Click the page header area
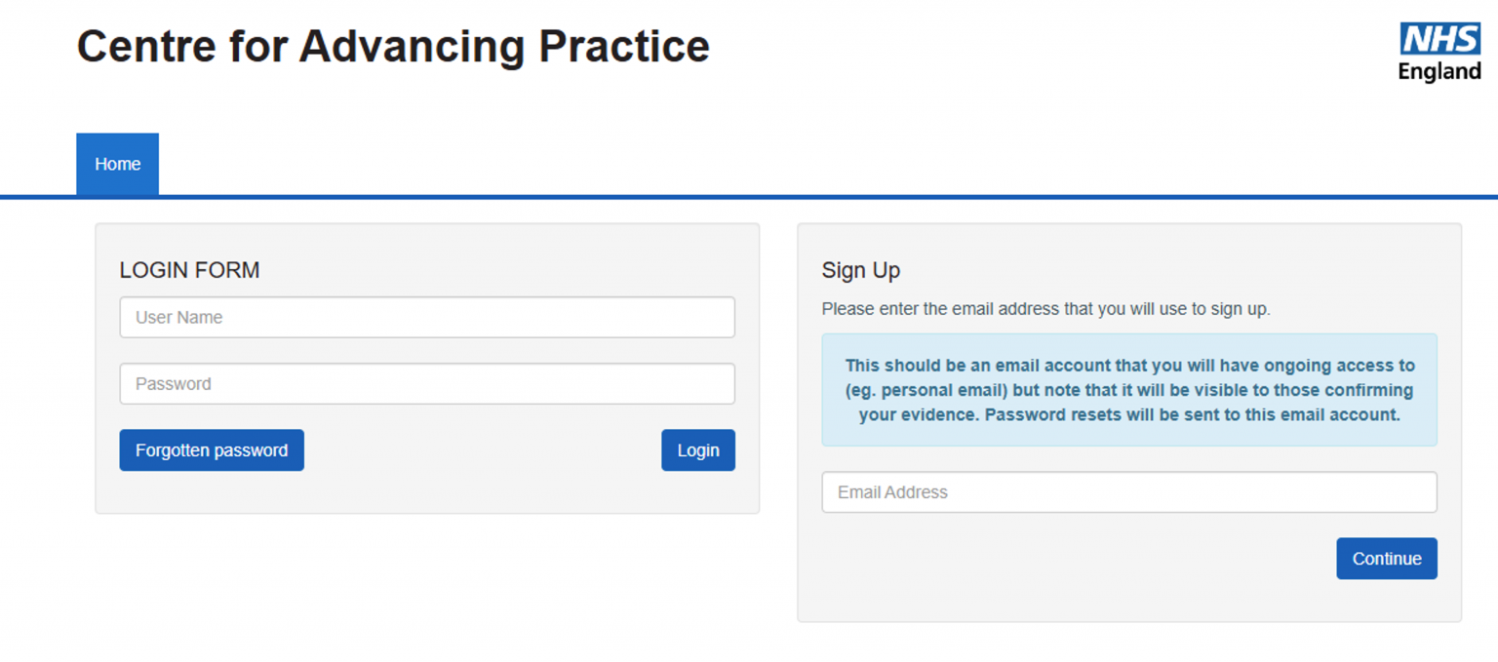The width and height of the screenshot is (1498, 662). point(749,58)
